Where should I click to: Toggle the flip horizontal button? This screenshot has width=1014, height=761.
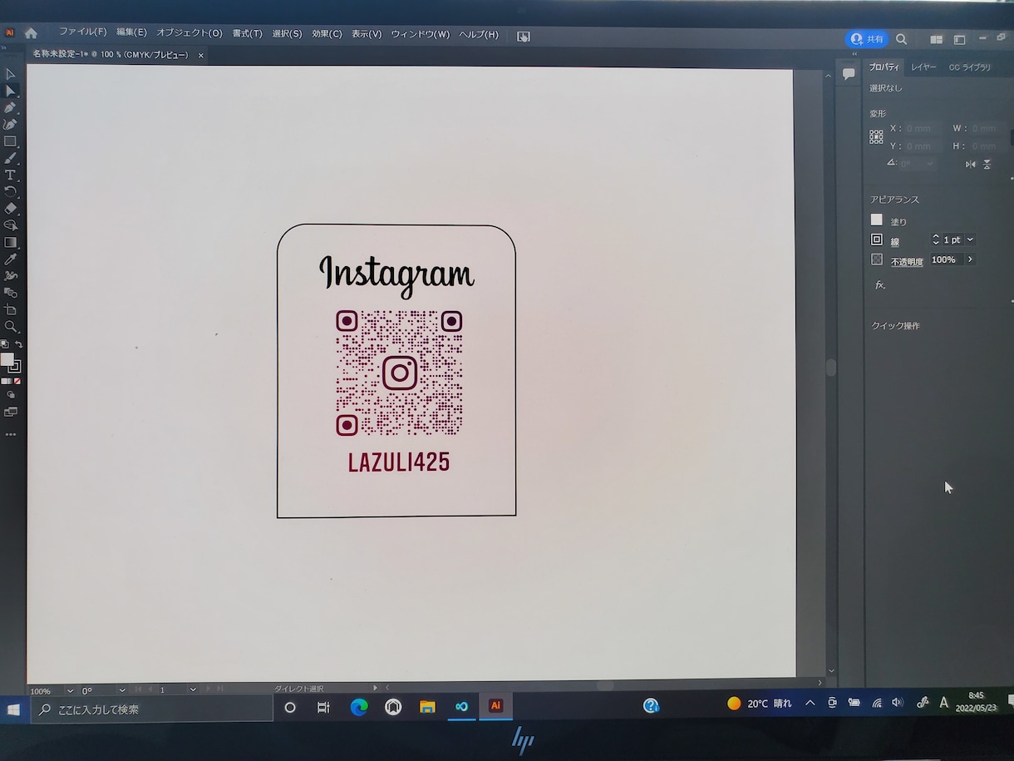click(x=970, y=165)
